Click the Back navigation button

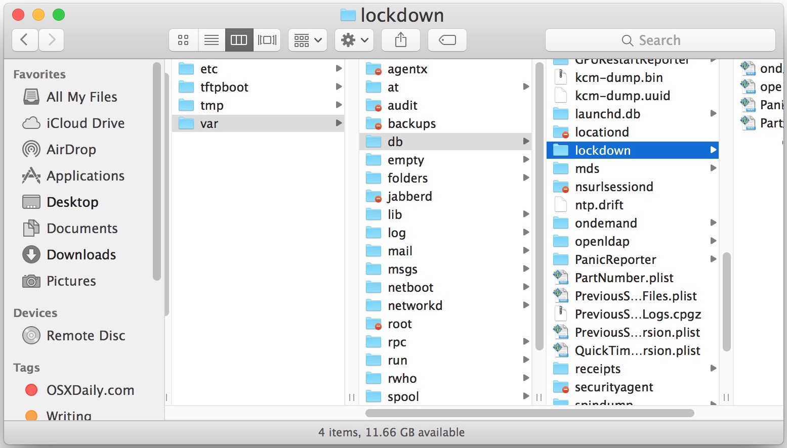tap(25, 39)
